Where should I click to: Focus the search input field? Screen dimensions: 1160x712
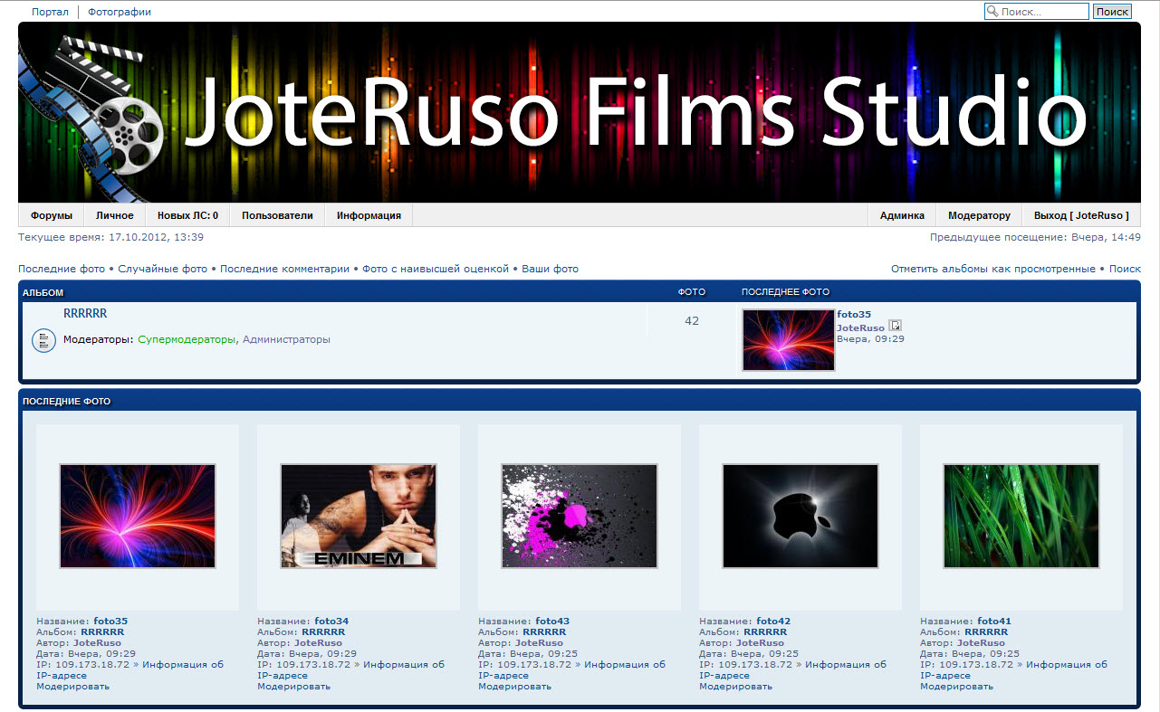click(1043, 12)
